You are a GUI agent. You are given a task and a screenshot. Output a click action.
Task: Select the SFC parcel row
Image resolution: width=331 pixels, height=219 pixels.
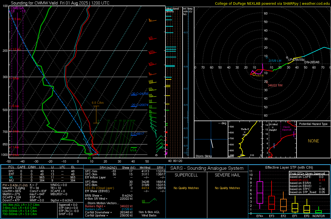tap(42, 171)
